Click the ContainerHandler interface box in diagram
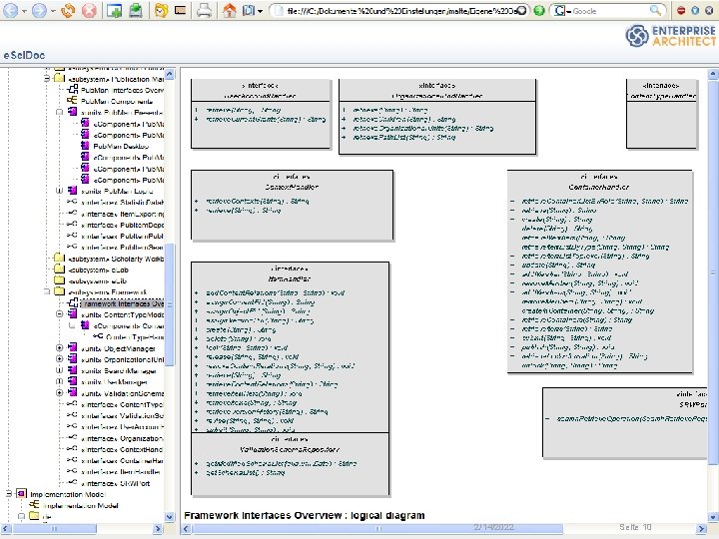 tap(599, 271)
